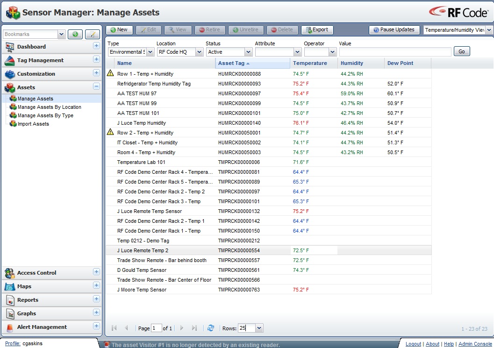
Task: Expand the Graphs section plus button
Action: point(96,312)
